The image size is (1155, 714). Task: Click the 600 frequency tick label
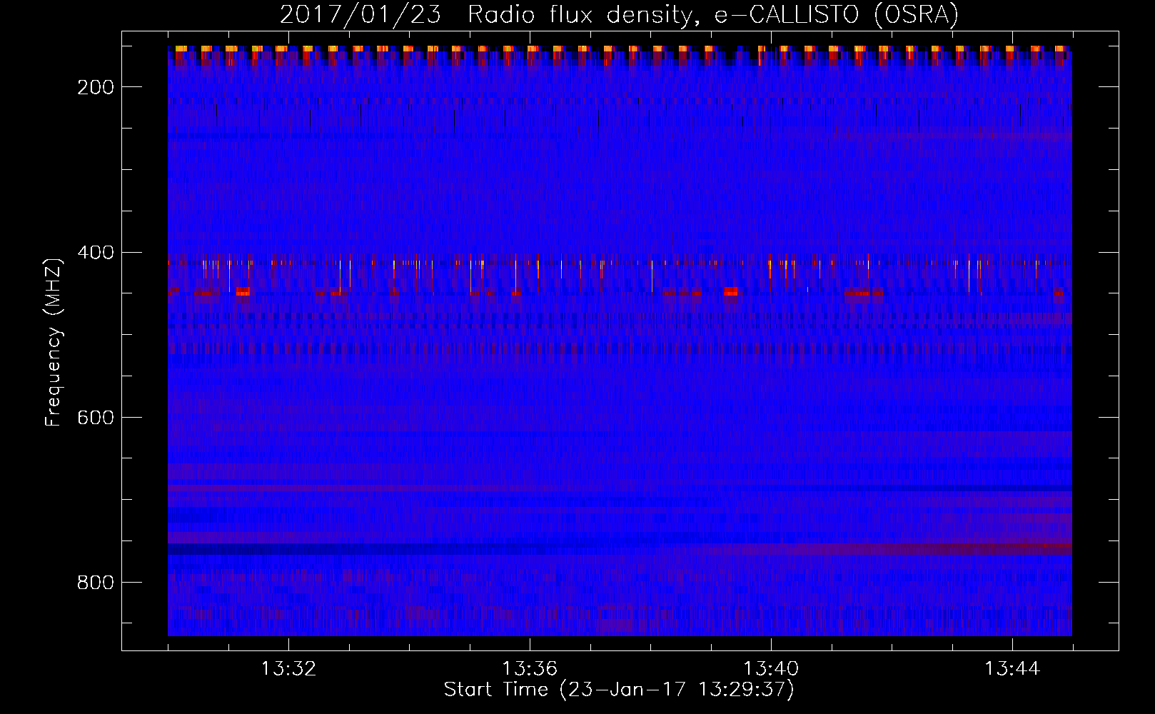pyautogui.click(x=95, y=418)
